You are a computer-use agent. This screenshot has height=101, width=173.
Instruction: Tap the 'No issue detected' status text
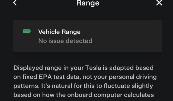click(65, 41)
